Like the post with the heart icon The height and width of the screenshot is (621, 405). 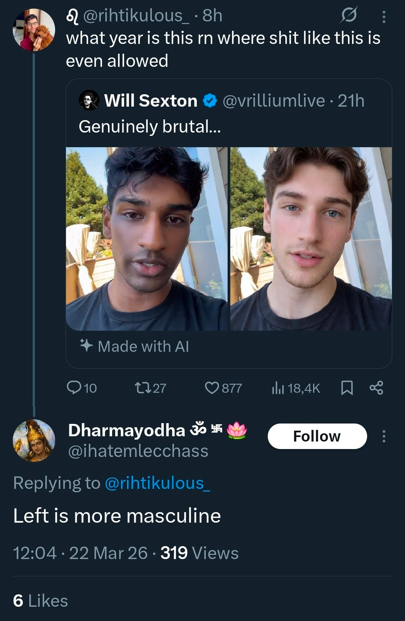click(x=212, y=387)
